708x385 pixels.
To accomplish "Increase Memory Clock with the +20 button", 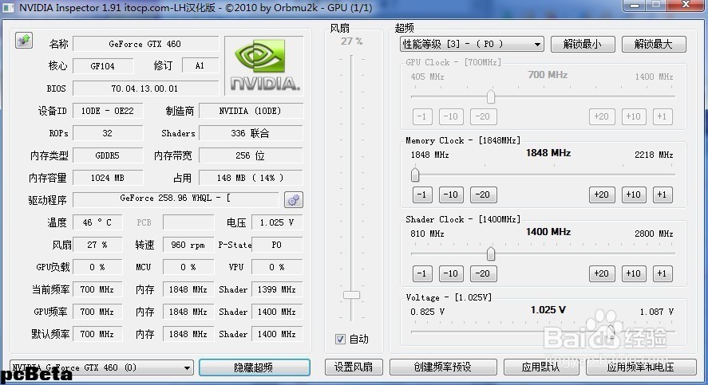I will [601, 194].
